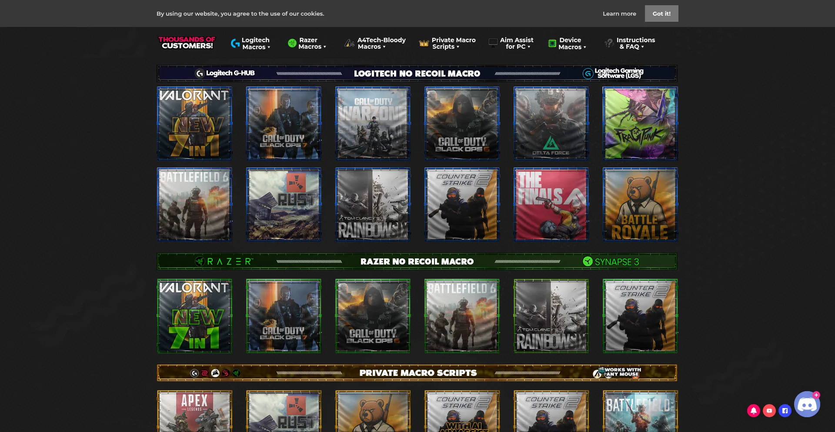Open Counter Strike 2 With AI private script
This screenshot has height=432, width=835.
462,411
